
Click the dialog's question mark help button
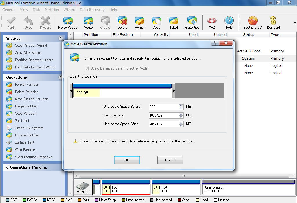point(215,43)
